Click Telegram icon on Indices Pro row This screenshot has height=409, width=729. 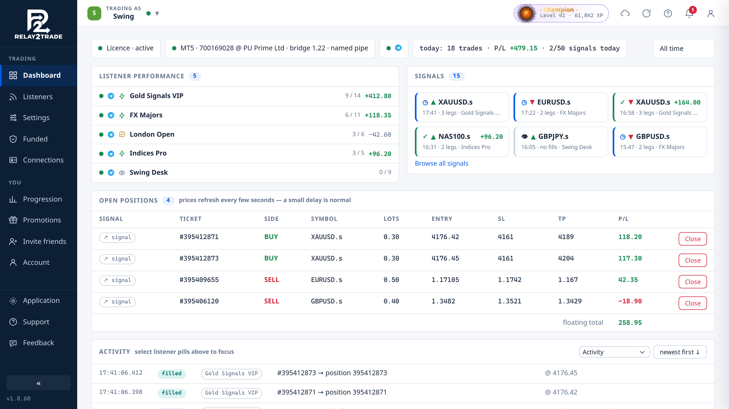pyautogui.click(x=111, y=154)
